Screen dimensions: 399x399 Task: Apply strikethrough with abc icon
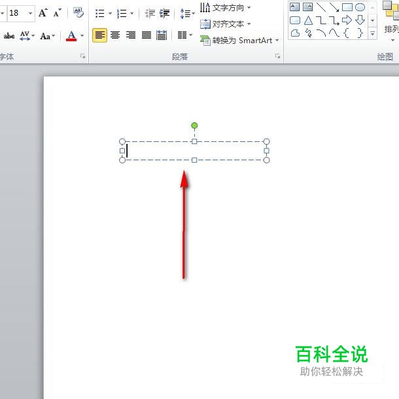tap(9, 35)
